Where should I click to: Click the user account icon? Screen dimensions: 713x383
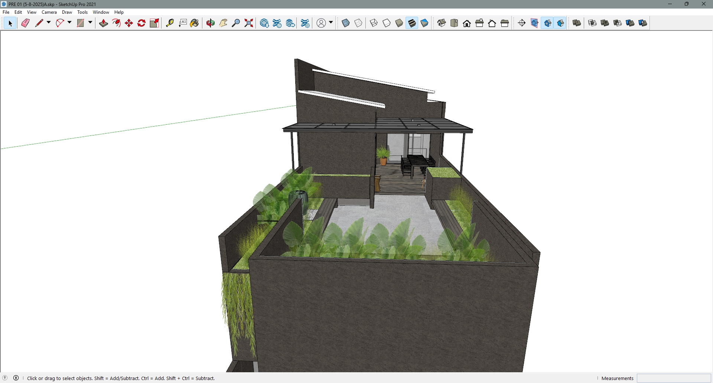click(321, 23)
